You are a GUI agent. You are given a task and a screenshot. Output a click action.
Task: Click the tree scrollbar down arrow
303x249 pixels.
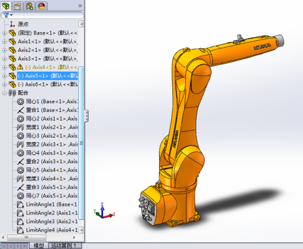click(x=82, y=230)
